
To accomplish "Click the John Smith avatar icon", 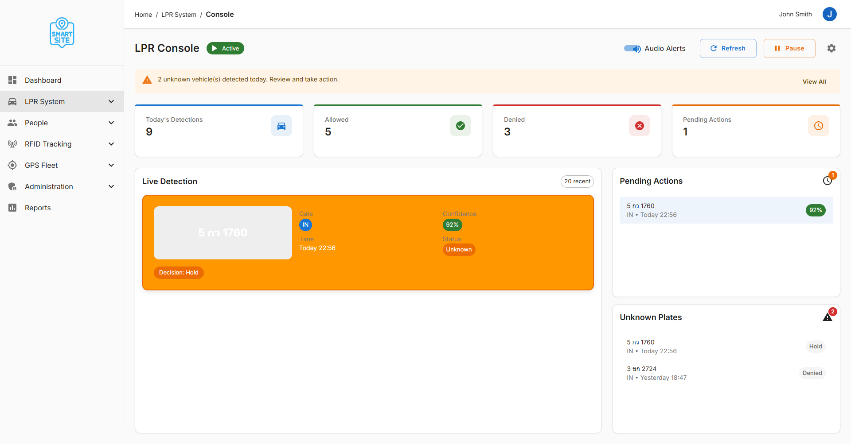I will [829, 14].
